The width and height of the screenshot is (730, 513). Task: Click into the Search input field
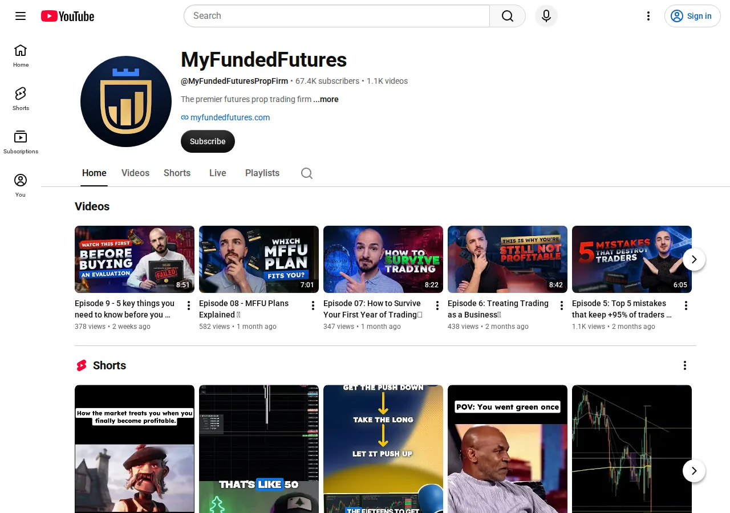[x=336, y=16]
